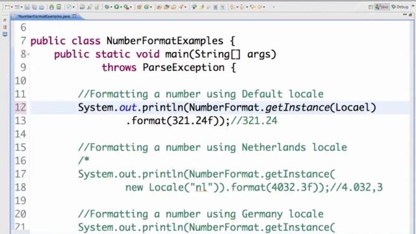Select the NumberFormatExamples.java editor tab
This screenshot has width=416, height=234.
click(x=44, y=16)
